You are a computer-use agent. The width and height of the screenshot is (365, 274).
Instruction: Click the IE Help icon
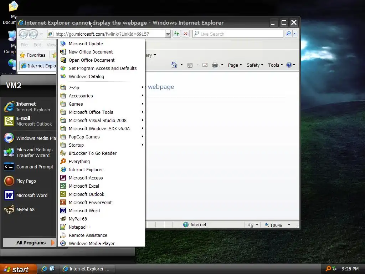pyautogui.click(x=289, y=65)
